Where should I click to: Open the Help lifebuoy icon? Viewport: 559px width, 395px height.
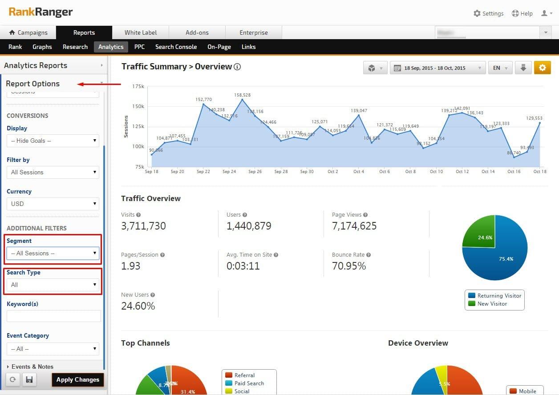coord(515,13)
